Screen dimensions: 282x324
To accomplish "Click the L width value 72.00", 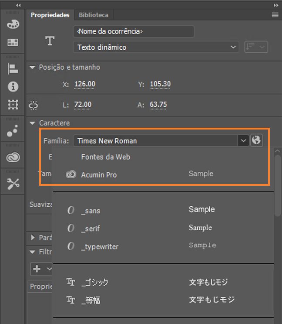I will click(x=83, y=105).
